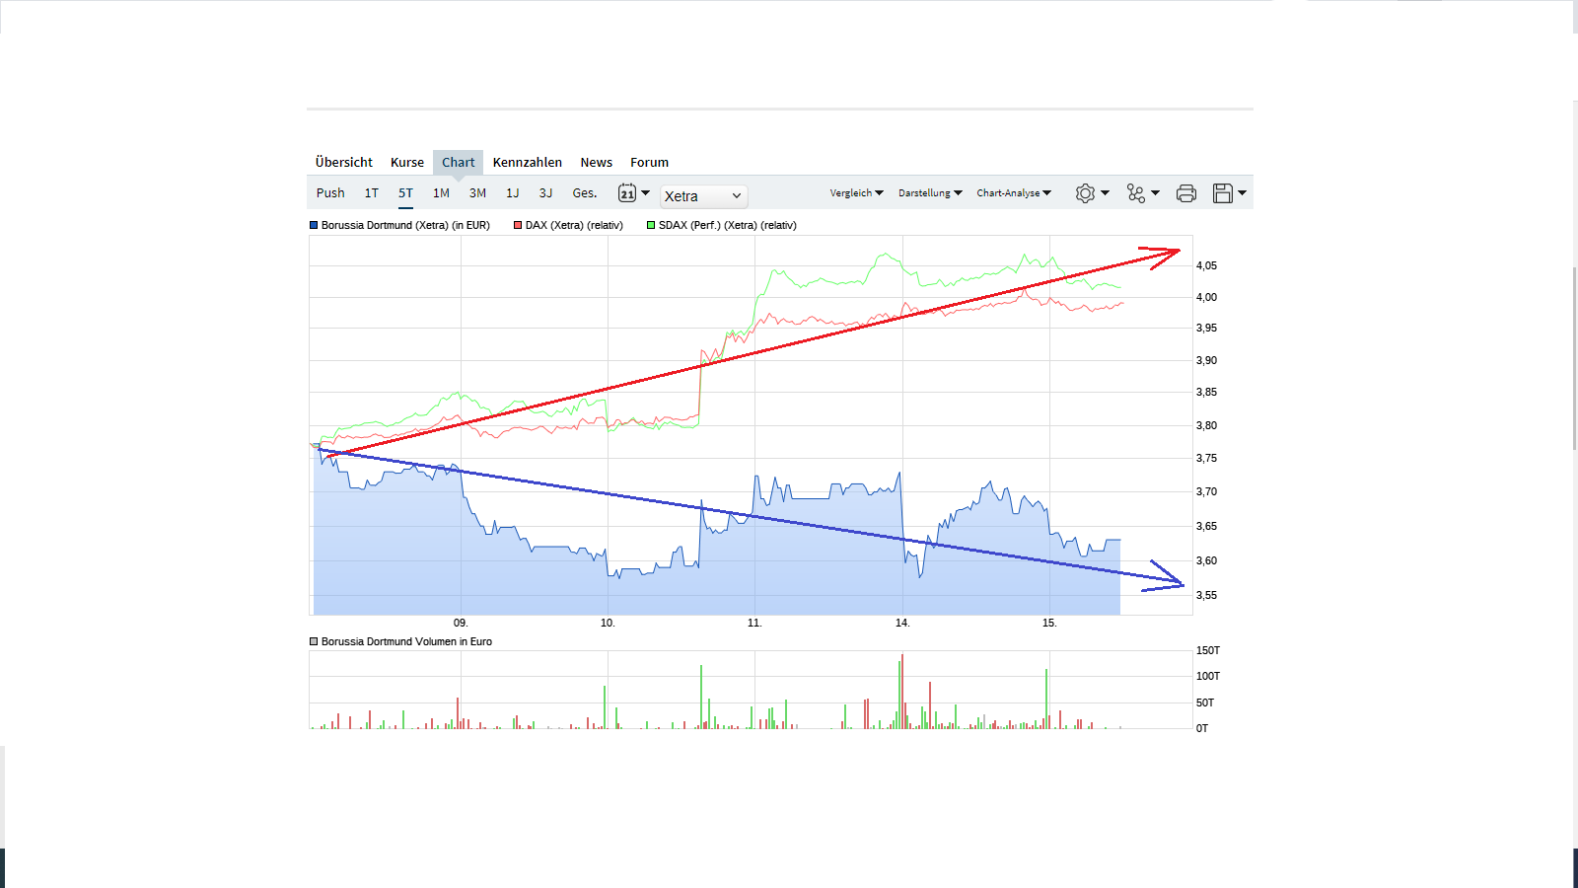Viewport: 1578px width, 888px height.
Task: Click the 150T volume axis label
Action: point(1208,650)
